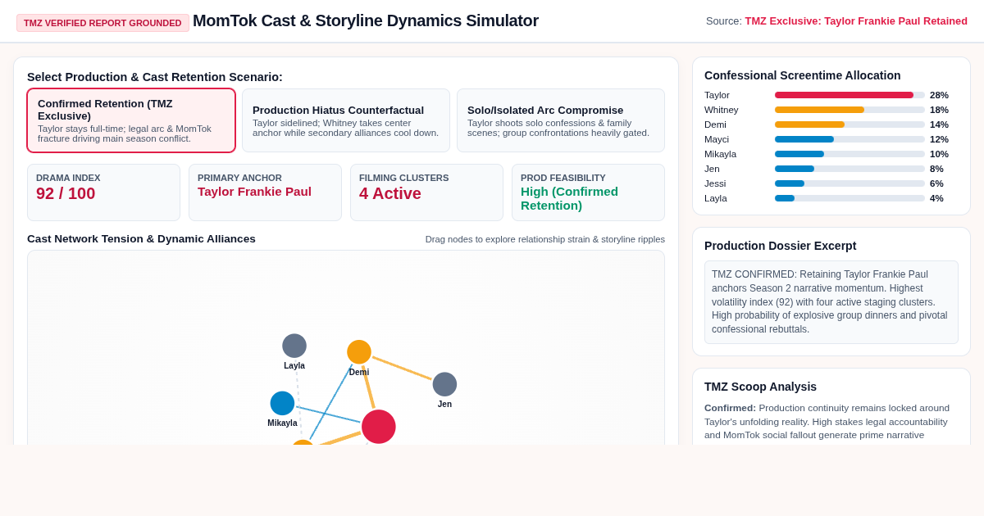Click the Primary Anchor Taylor Frankie Paul card
Image resolution: width=984 pixels, height=516 pixels.
pyautogui.click(x=265, y=192)
